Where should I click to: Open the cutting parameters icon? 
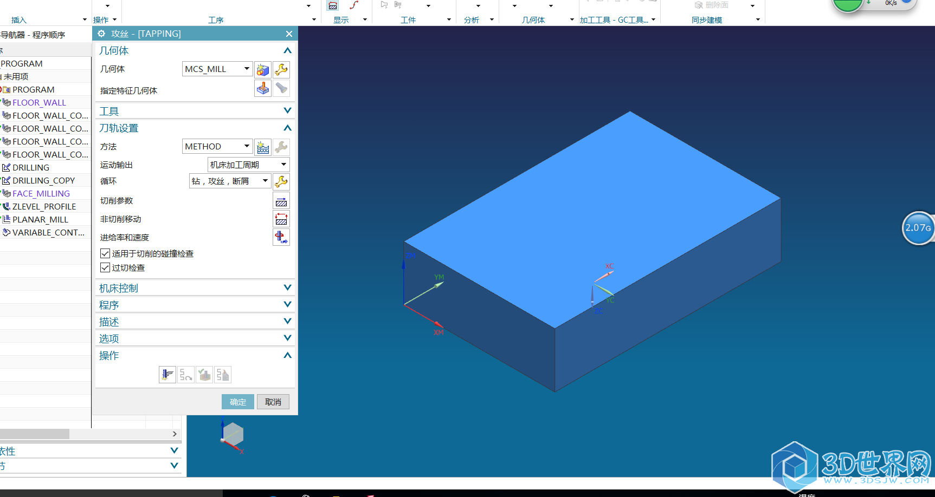(281, 201)
